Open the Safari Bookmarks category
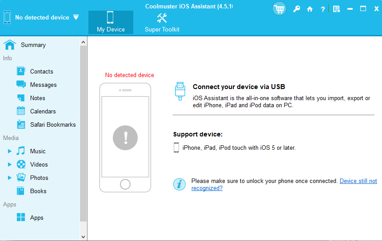The height and width of the screenshot is (241, 382). coord(53,124)
